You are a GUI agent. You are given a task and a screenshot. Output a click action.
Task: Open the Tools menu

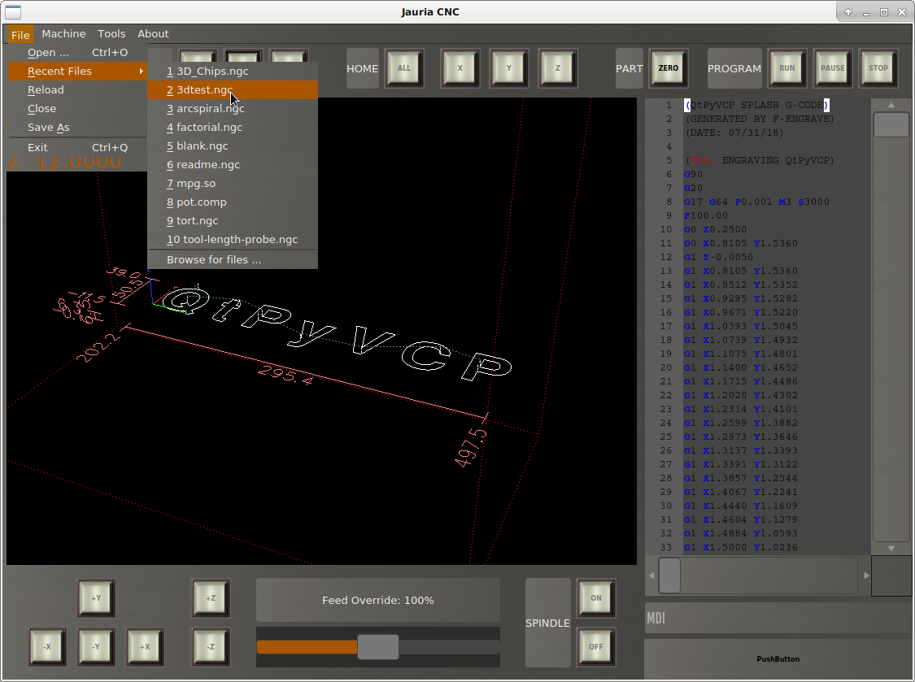(111, 34)
